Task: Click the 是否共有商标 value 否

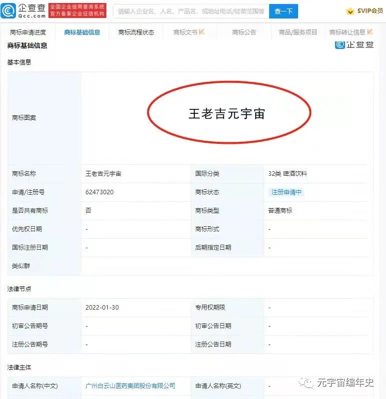Action: (88, 210)
